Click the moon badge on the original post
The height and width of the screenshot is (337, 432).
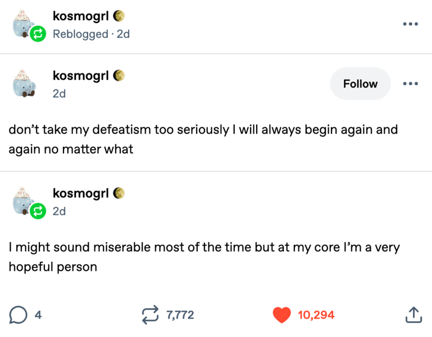(x=119, y=75)
